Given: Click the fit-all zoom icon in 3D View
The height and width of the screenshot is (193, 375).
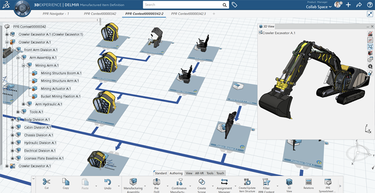Looking at the screenshot, I should tap(370, 46).
